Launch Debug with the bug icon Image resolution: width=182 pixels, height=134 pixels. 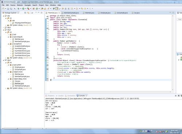pyautogui.click(x=18, y=9)
